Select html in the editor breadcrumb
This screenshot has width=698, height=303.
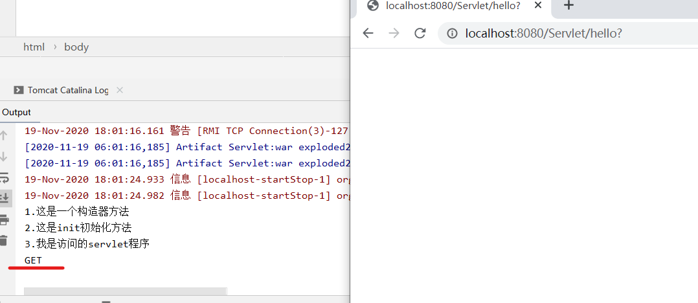point(34,47)
